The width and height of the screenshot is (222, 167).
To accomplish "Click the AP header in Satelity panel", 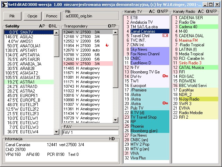I will pos(42,26).
